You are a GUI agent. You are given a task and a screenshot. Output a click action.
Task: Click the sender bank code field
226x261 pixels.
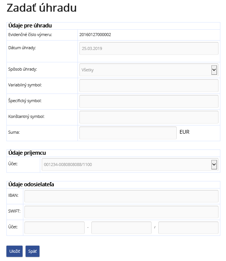tap(188, 228)
